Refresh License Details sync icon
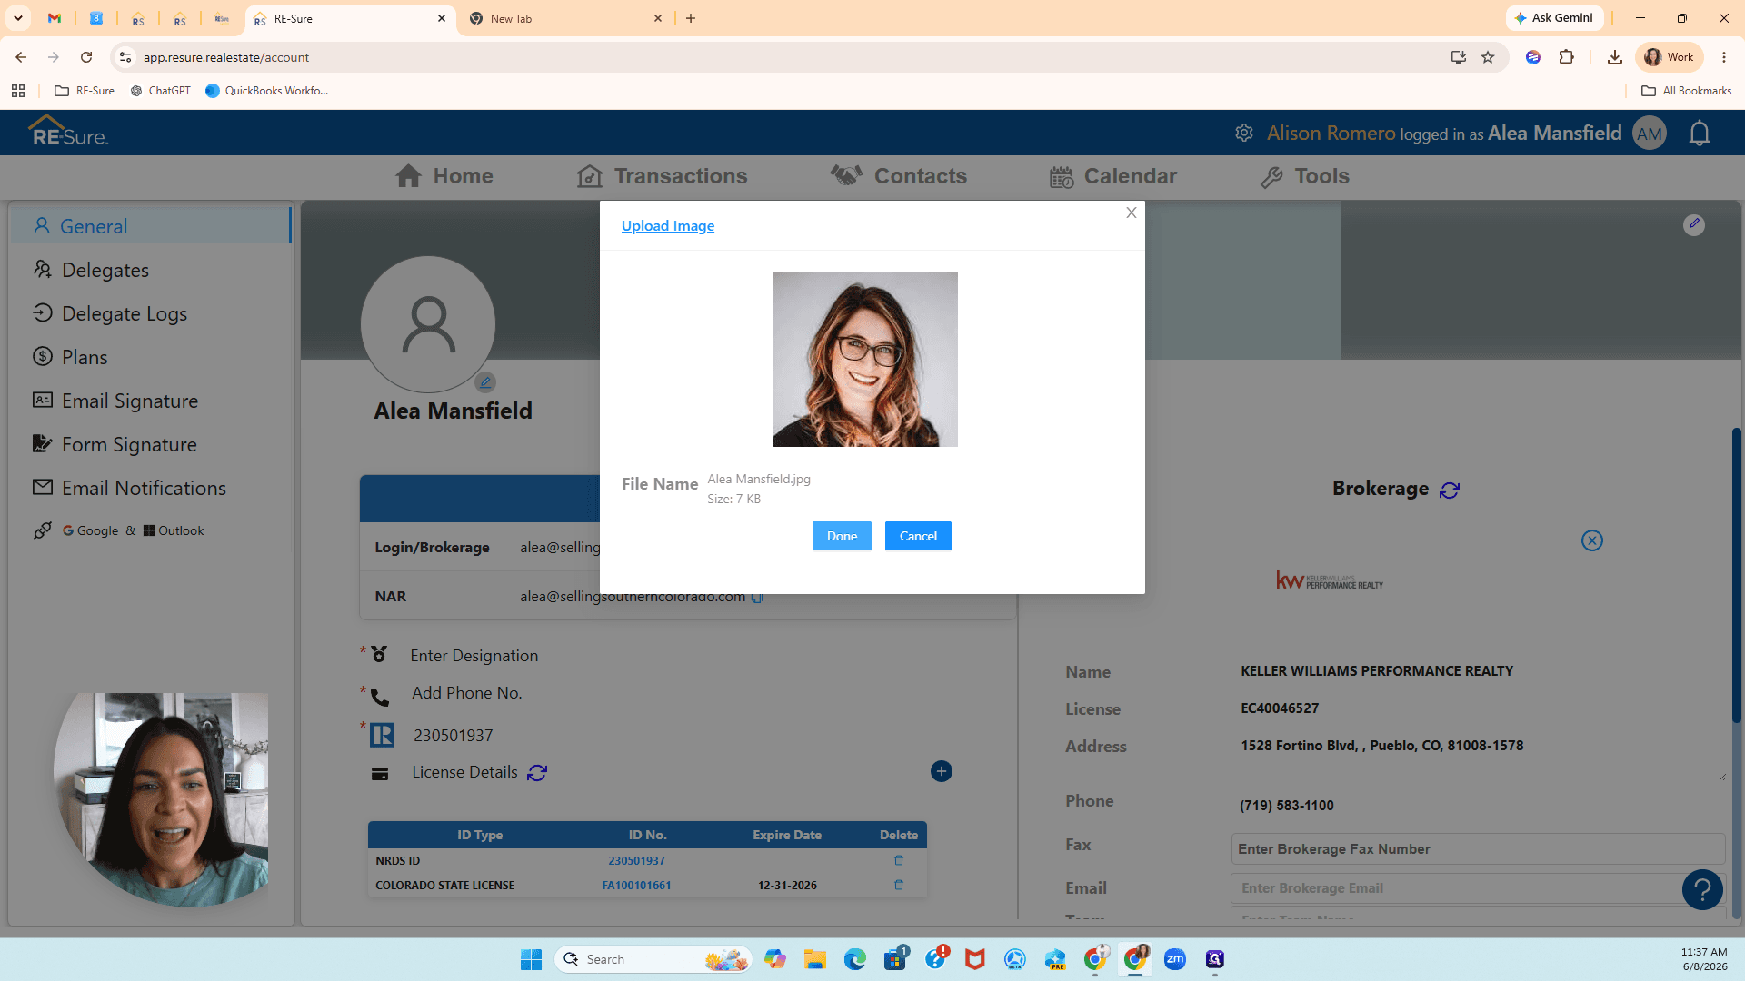1745x981 pixels. (x=537, y=772)
